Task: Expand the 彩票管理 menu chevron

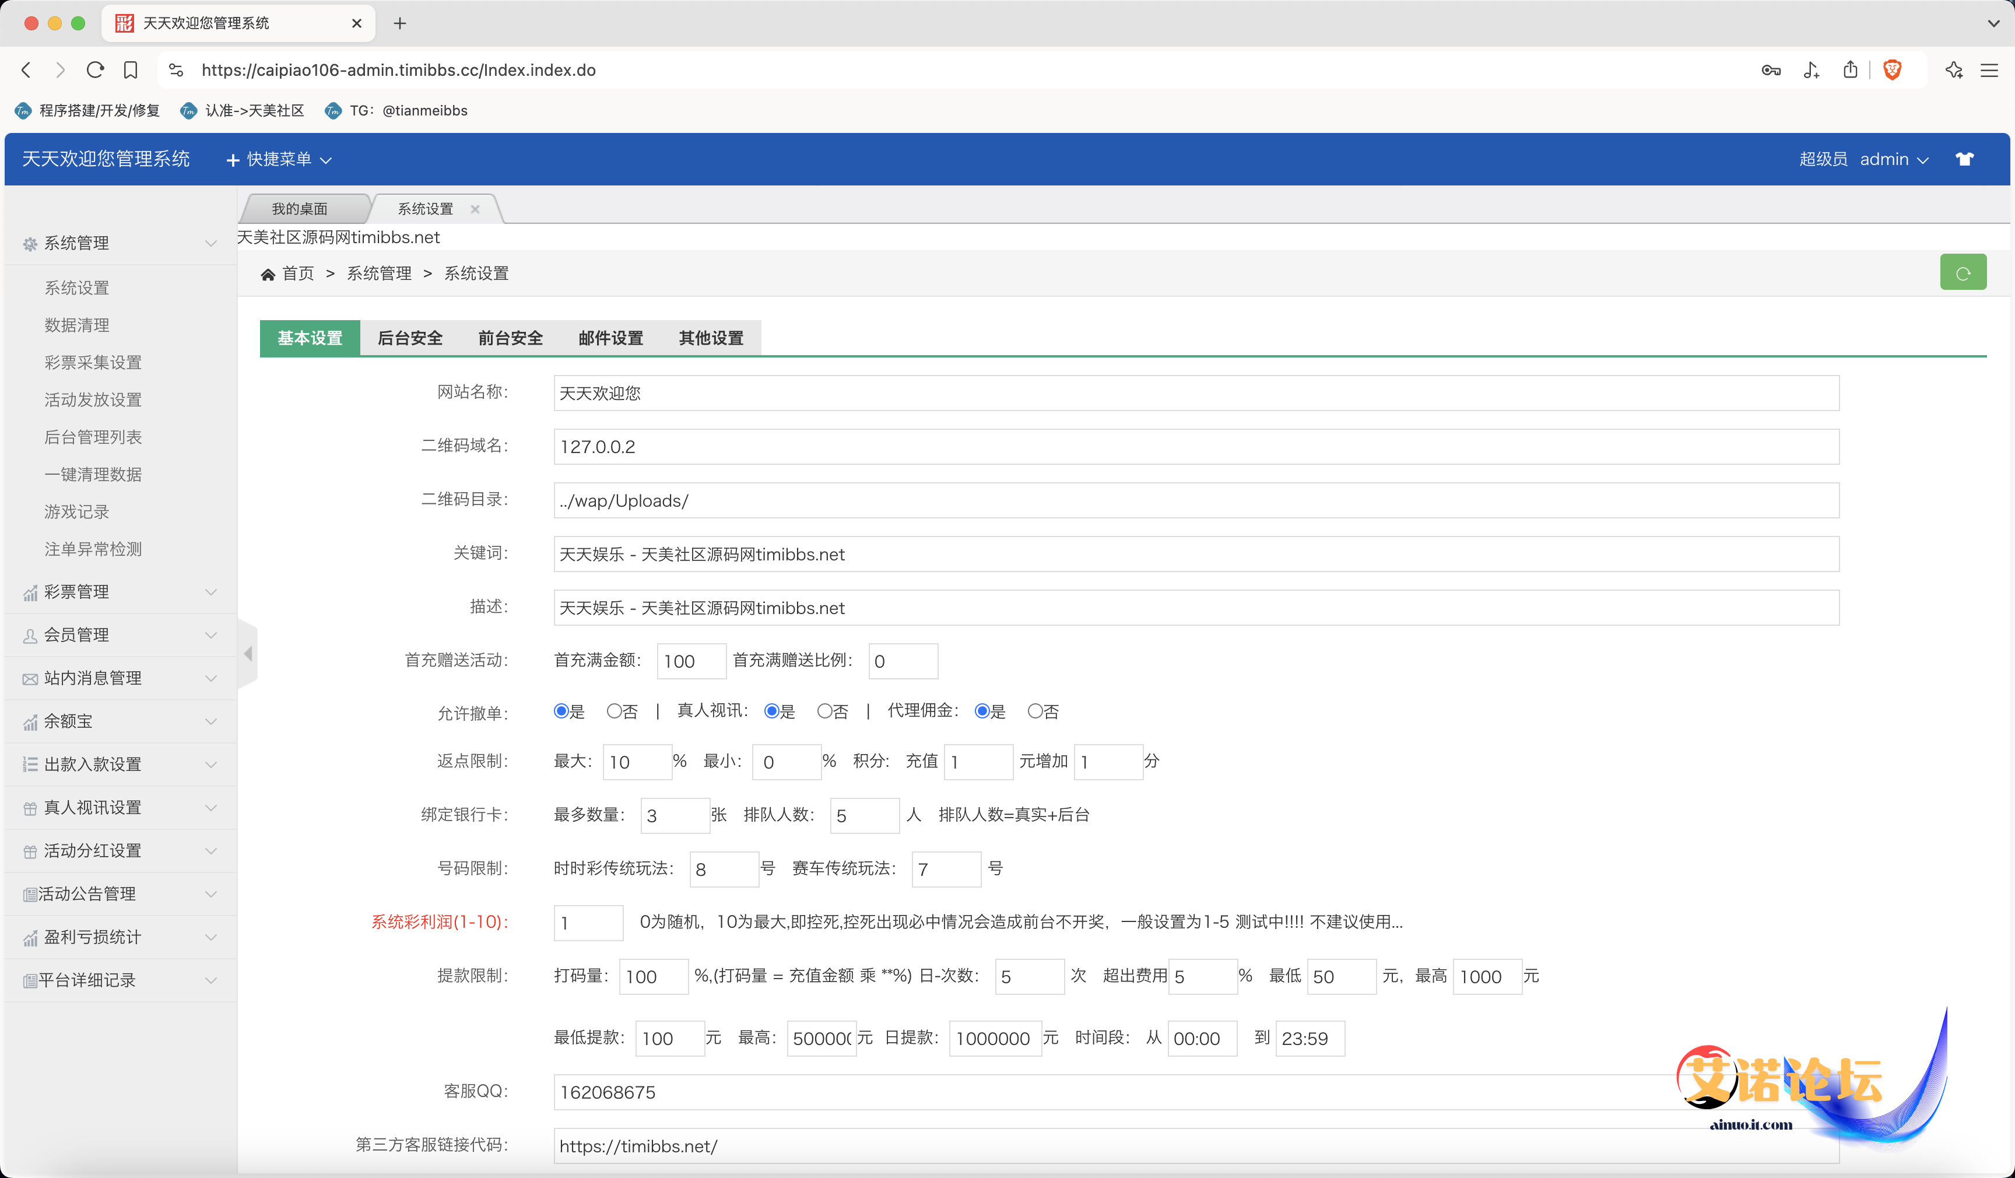Action: point(211,592)
